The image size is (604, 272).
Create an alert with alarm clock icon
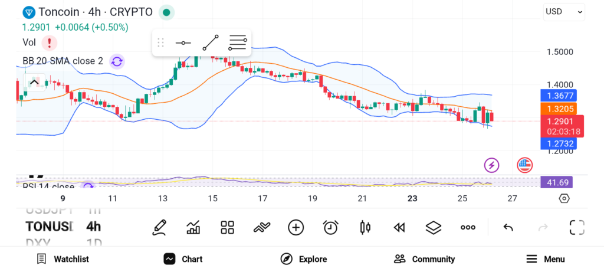pyautogui.click(x=330, y=227)
